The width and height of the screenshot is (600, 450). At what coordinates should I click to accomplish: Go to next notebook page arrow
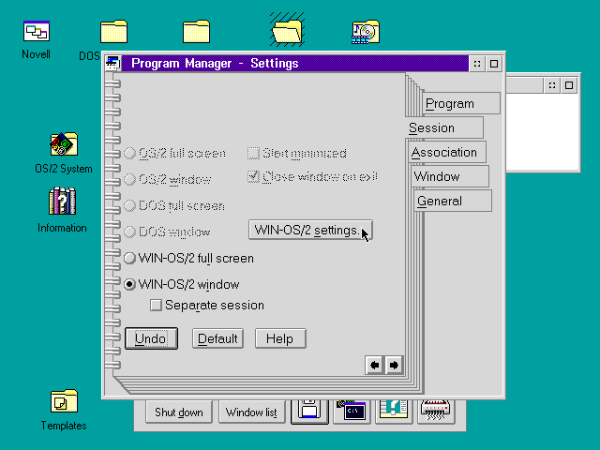(x=394, y=365)
